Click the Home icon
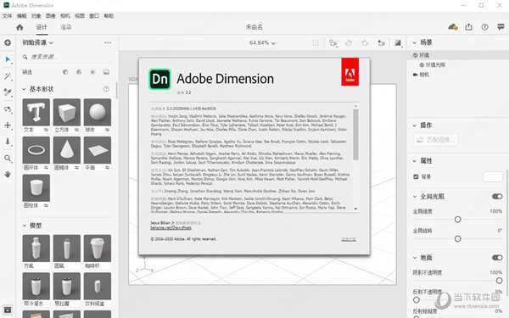Image resolution: width=509 pixels, height=318 pixels. (20, 27)
